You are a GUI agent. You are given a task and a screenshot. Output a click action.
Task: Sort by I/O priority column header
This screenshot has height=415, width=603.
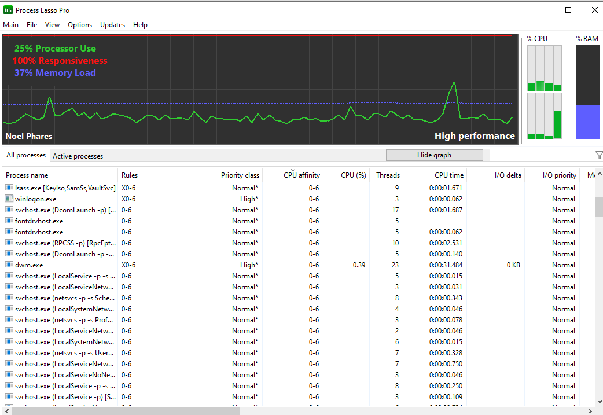tap(552, 175)
